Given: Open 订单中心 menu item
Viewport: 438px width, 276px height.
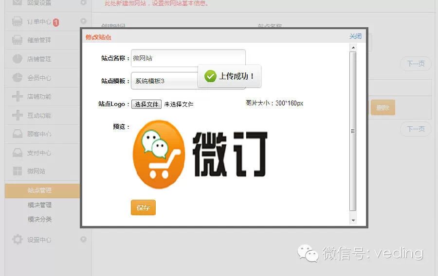Looking at the screenshot, I should [39, 22].
